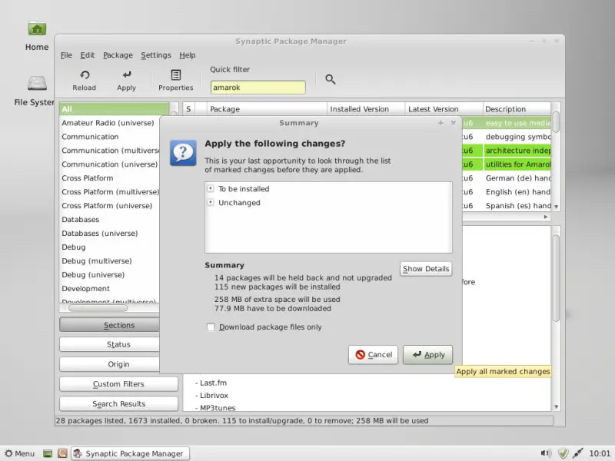The image size is (615, 461).
Task: Open the Package menu
Action: coord(118,55)
